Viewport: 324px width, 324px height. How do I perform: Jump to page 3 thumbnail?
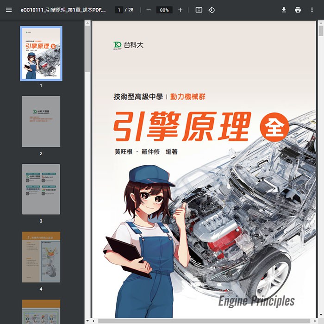41,189
